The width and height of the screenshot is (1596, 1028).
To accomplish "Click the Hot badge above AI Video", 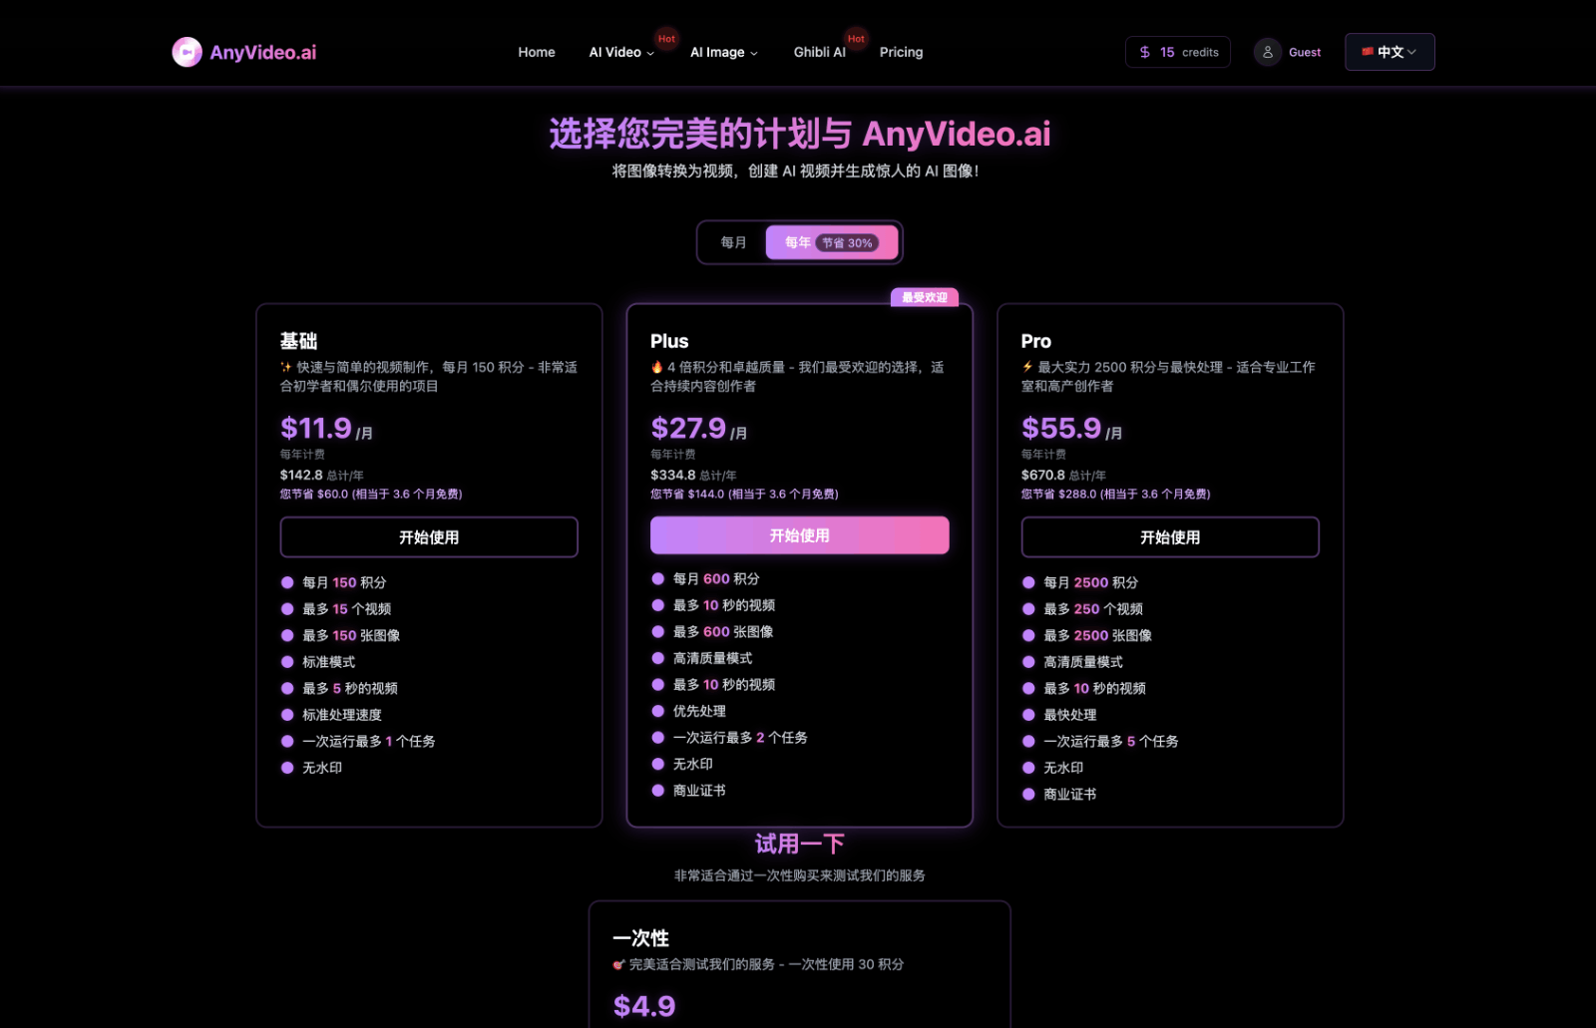I will click(x=666, y=39).
